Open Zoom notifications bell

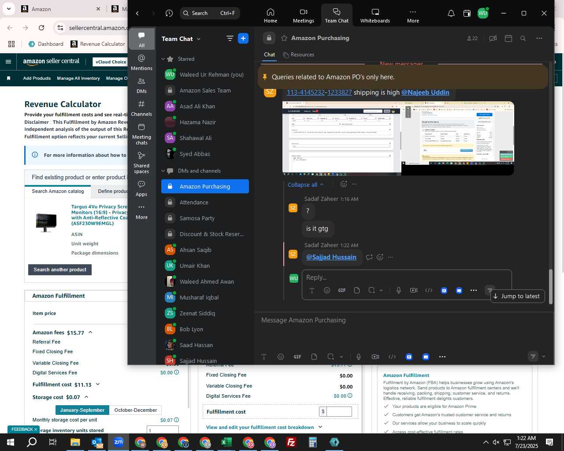(451, 13)
